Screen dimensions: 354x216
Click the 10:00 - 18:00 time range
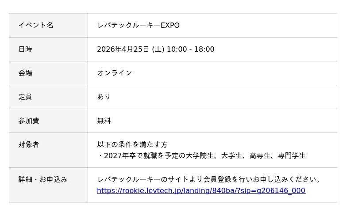click(x=190, y=49)
